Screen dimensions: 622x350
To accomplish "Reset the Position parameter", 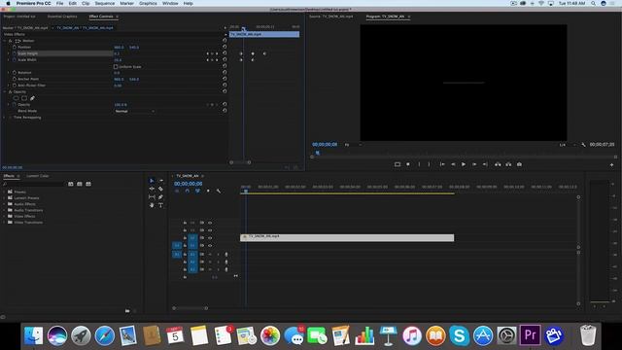I will click(x=225, y=47).
